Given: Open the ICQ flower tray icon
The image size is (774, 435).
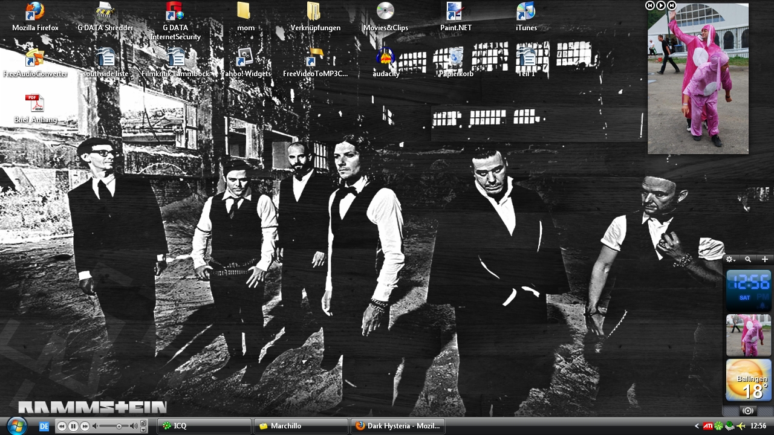Looking at the screenshot, I should point(718,426).
